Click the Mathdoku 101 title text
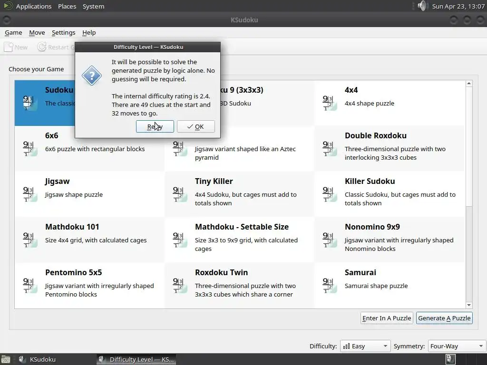Screen dimensions: 487x365 [72, 227]
